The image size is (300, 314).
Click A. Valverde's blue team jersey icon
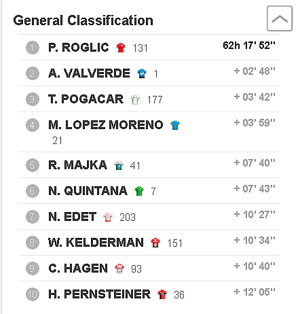[x=142, y=73]
